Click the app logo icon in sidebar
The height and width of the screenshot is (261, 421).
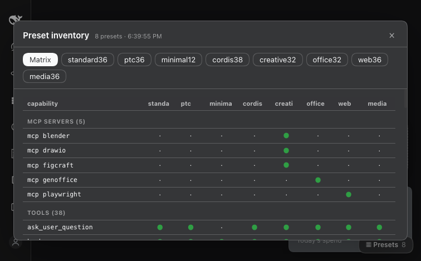coord(15,19)
